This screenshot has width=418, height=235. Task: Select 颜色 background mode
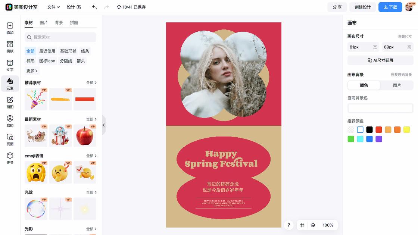coord(364,85)
